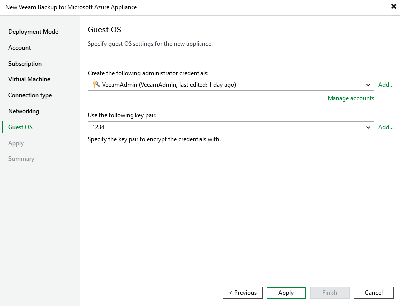Image resolution: width=400 pixels, height=306 pixels.
Task: Click the window title 'New Veeam Backup for Microsoft Azure Appliance'
Action: click(x=71, y=7)
